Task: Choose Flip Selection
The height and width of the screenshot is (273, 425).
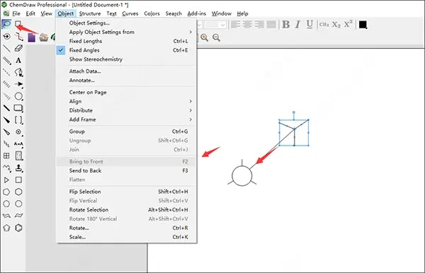Action: [126, 192]
